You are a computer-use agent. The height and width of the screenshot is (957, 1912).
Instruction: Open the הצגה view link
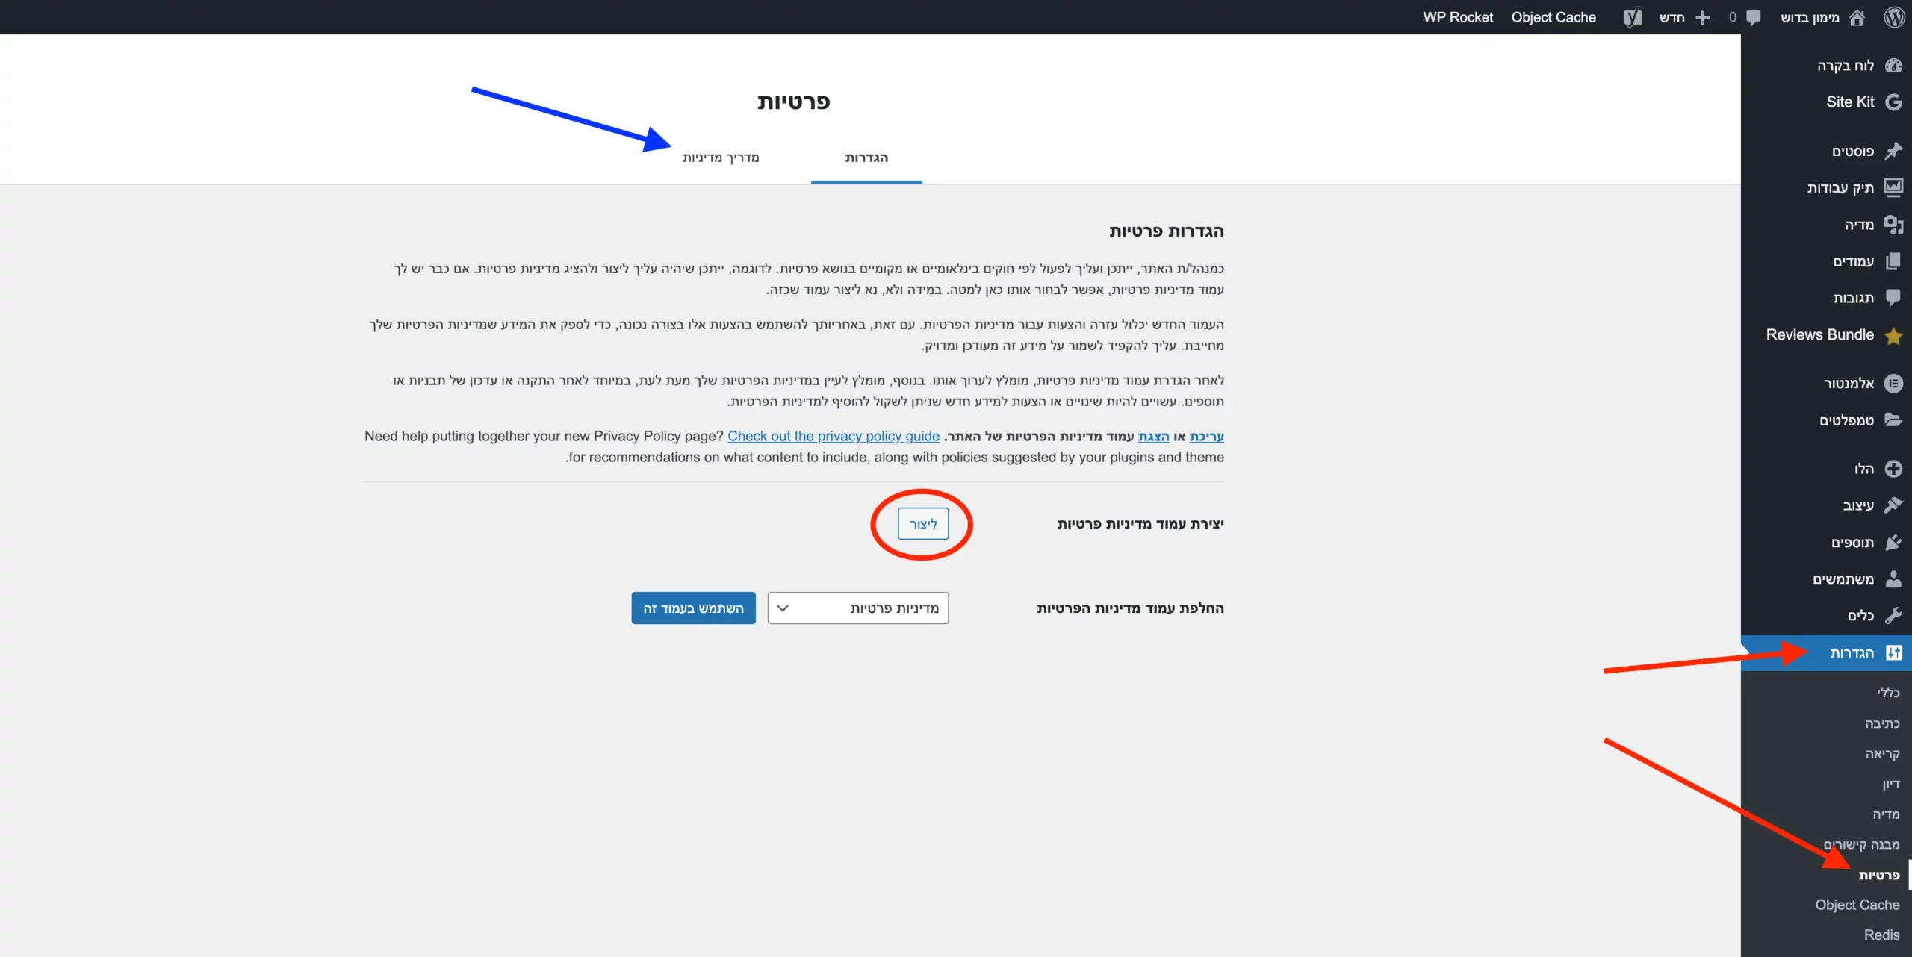click(1153, 436)
